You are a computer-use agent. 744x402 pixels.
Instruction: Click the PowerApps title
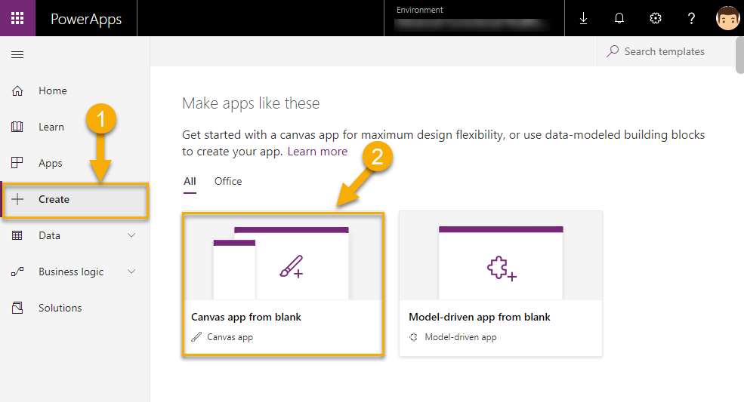click(86, 19)
